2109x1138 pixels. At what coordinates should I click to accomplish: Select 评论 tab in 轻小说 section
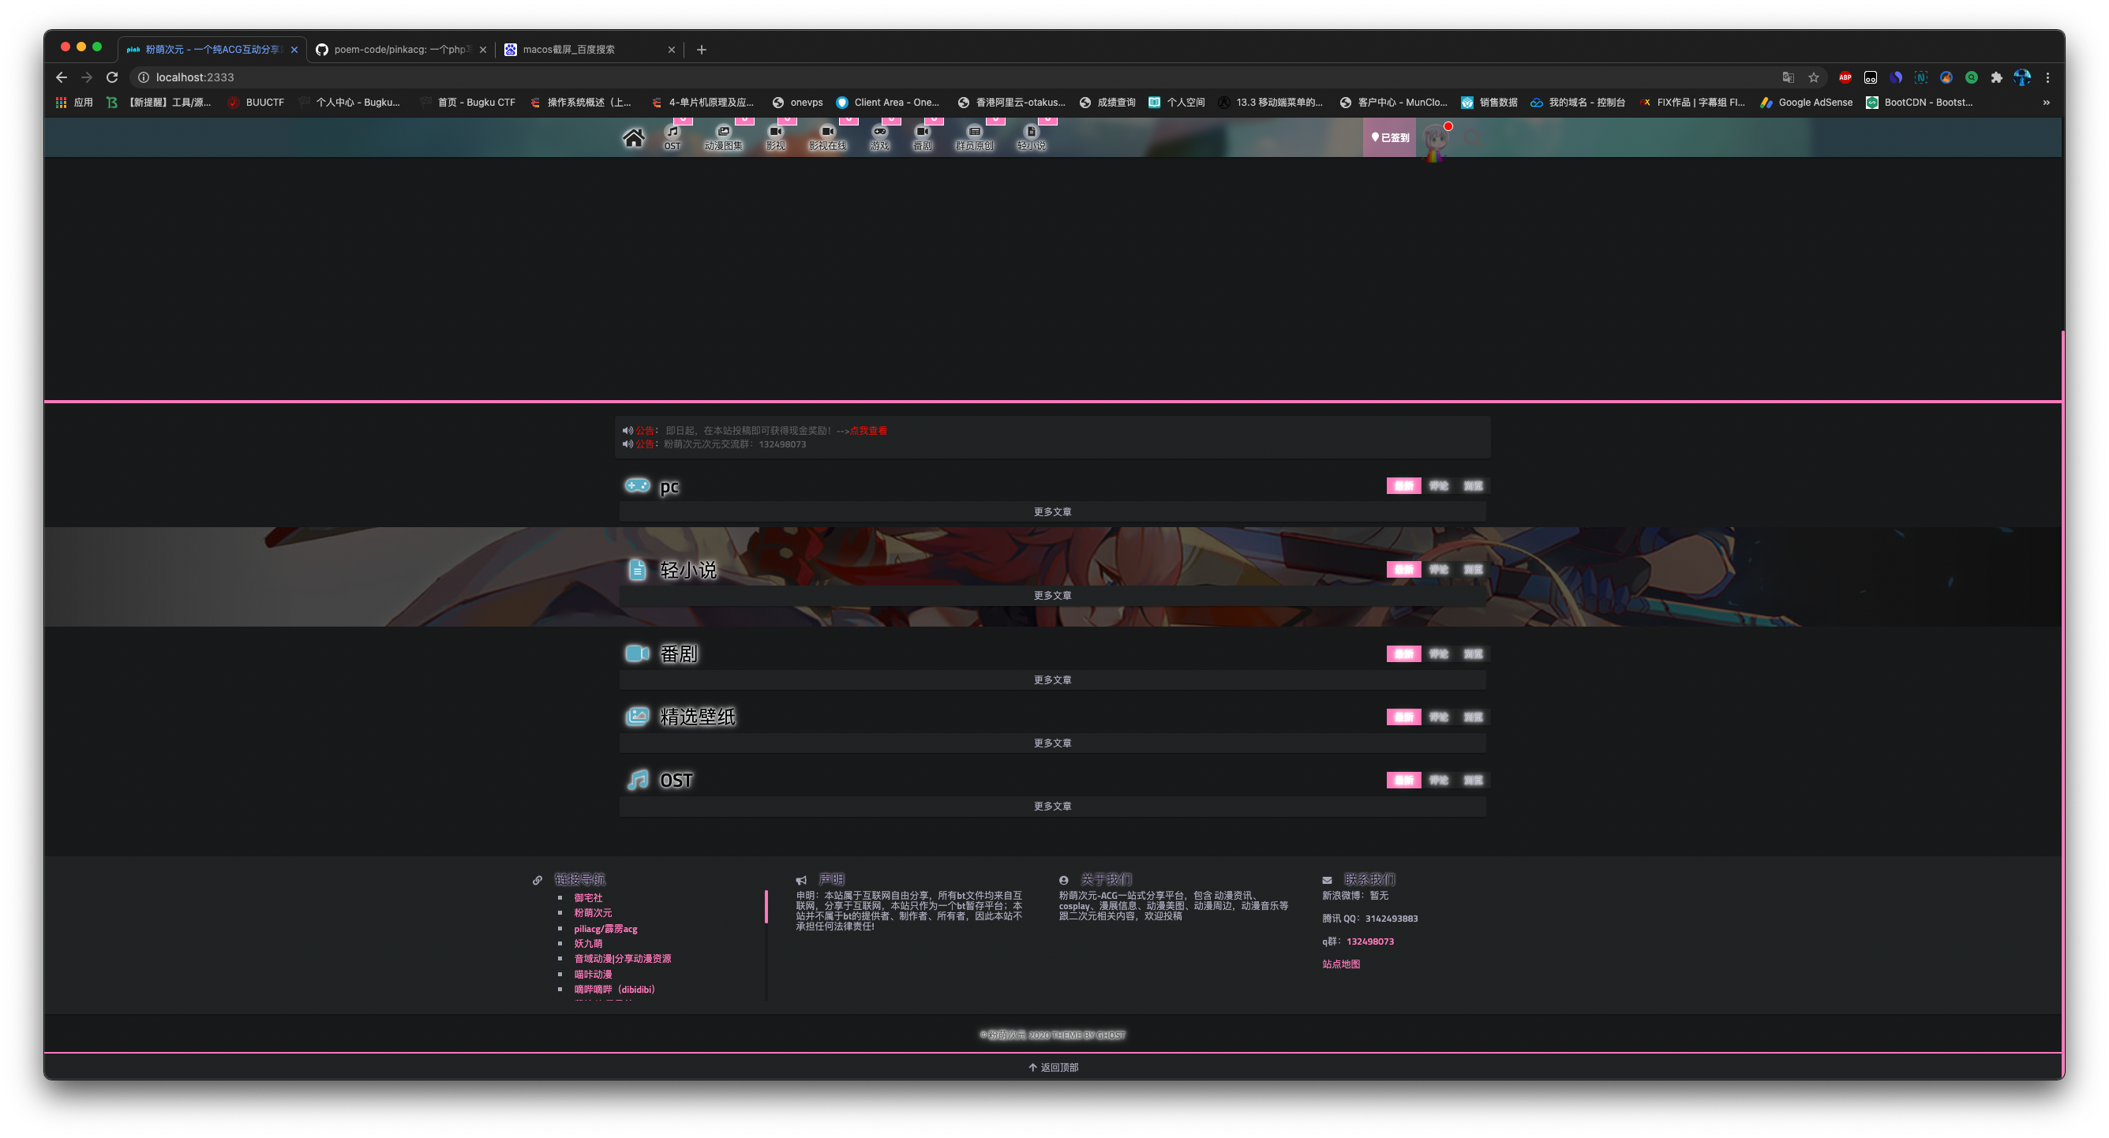click(x=1438, y=569)
